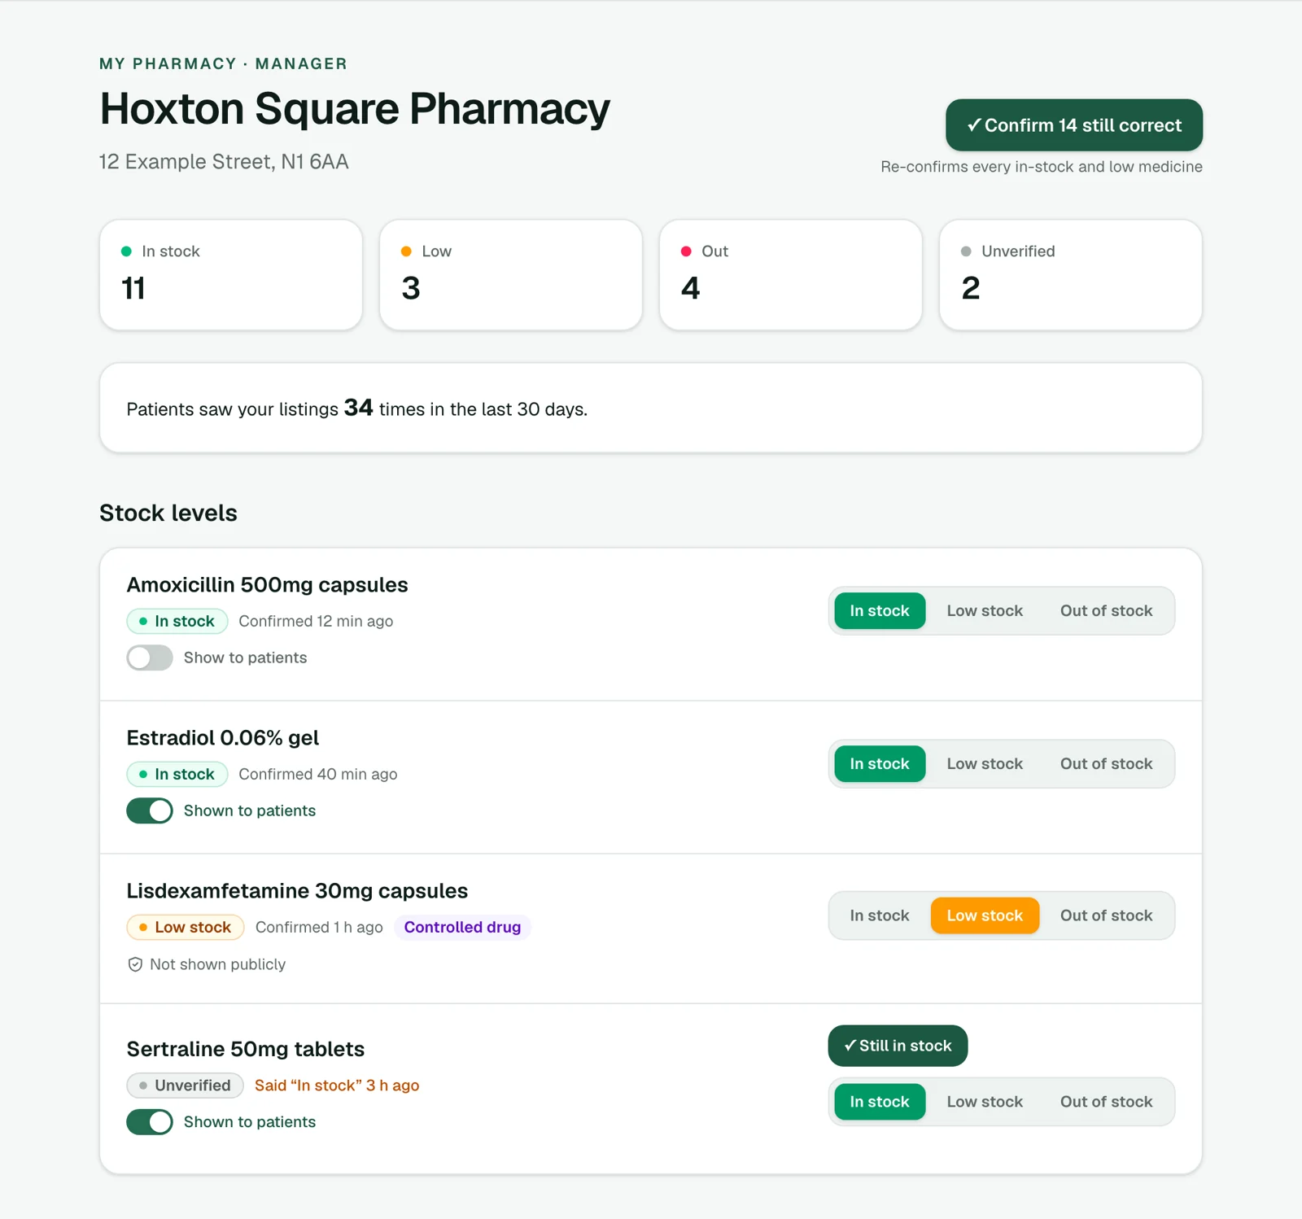Click the Hoxton Square Pharmacy heading
This screenshot has height=1219, width=1302.
[x=355, y=108]
